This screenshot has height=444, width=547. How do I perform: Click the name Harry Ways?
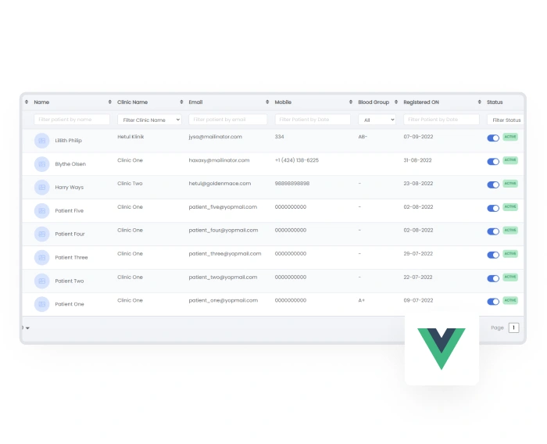click(x=70, y=188)
